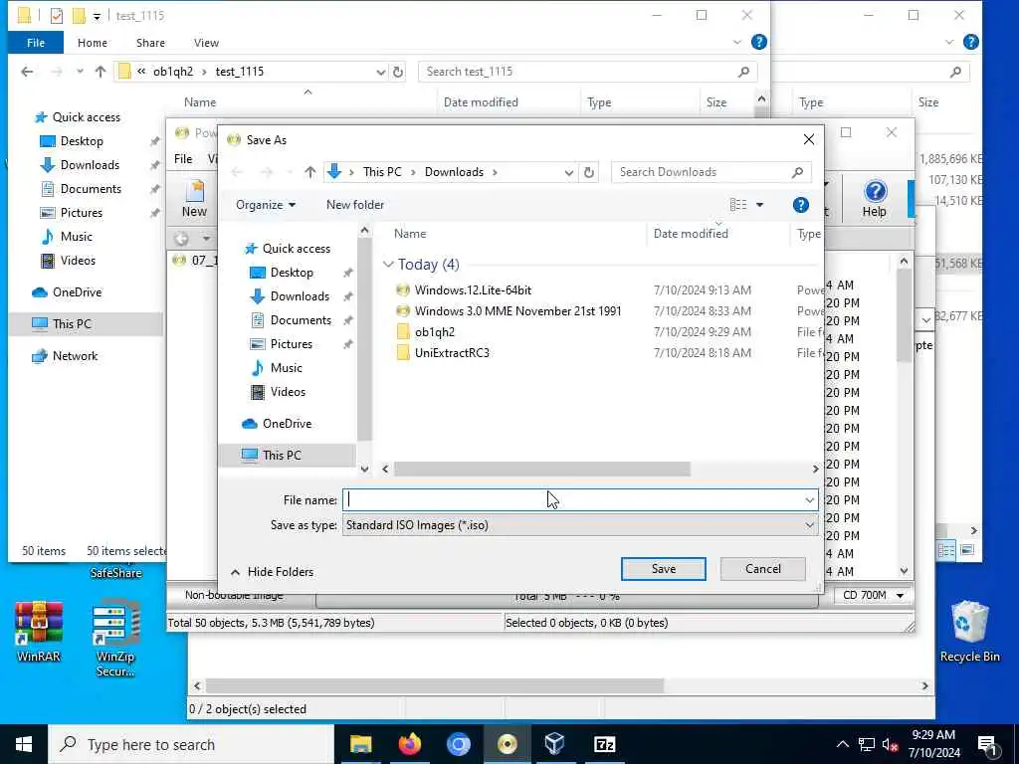1019x764 pixels.
Task: Click VirtualBox cube taskbar icon
Action: coord(555,744)
